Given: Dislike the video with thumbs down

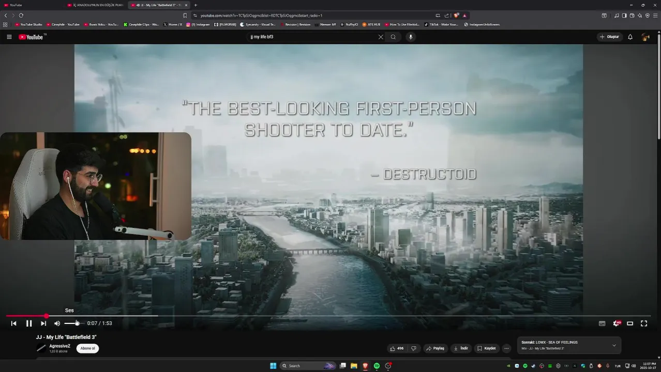Looking at the screenshot, I should (x=413, y=348).
